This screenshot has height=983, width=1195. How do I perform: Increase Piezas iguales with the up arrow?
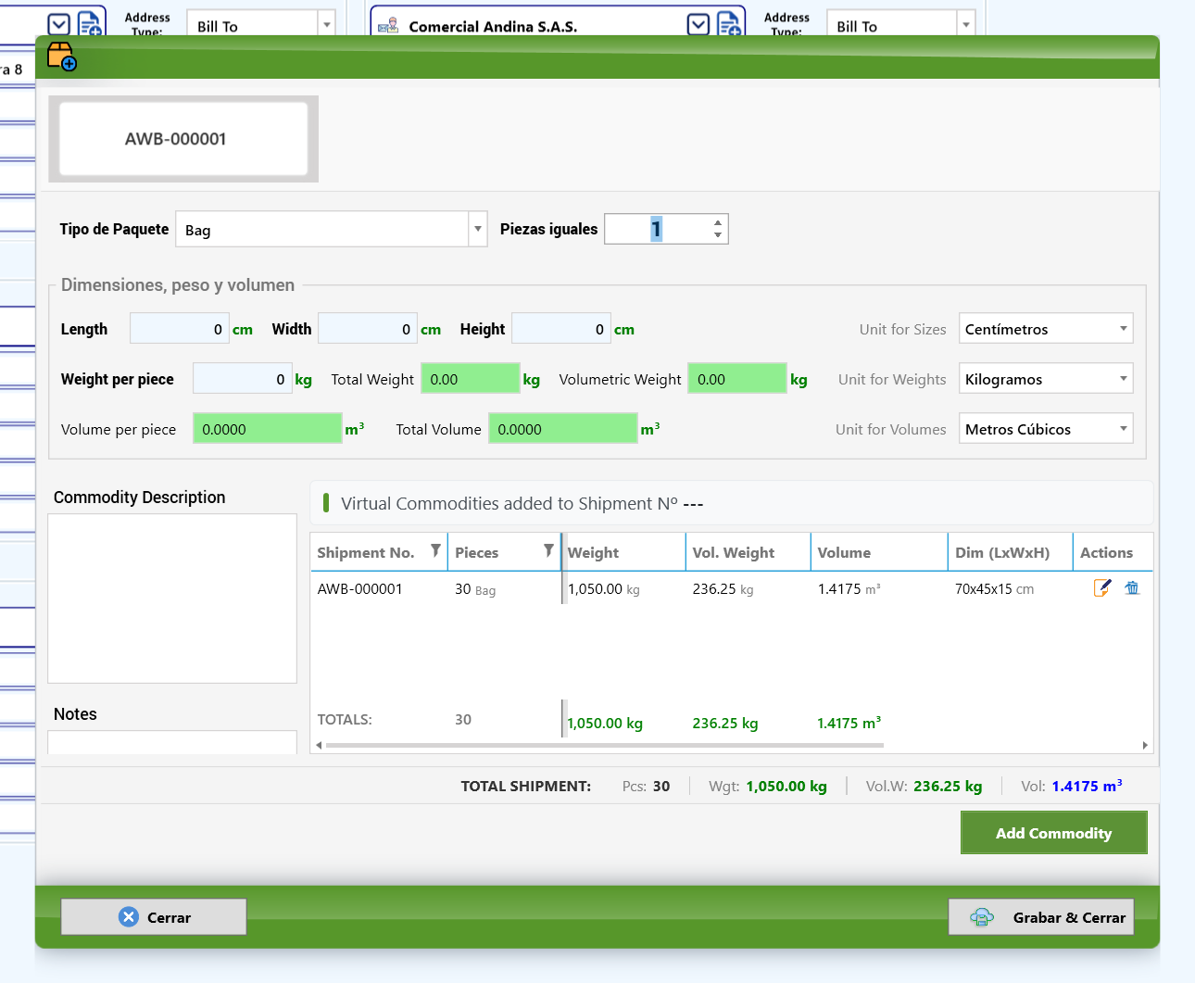(x=718, y=222)
